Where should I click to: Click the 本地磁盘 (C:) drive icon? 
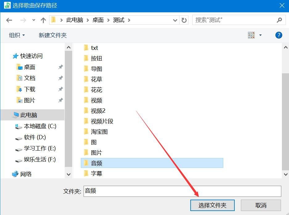click(x=19, y=126)
